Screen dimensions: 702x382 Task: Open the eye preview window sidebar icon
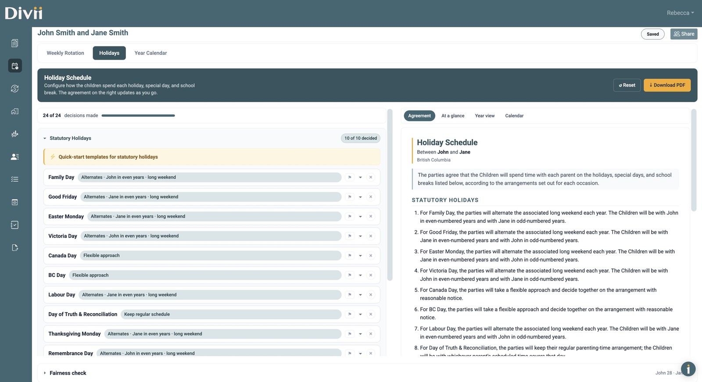[14, 202]
